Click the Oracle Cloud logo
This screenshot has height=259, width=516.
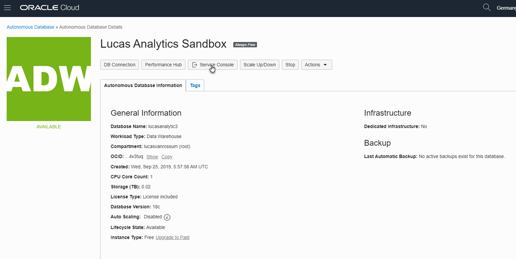[49, 8]
